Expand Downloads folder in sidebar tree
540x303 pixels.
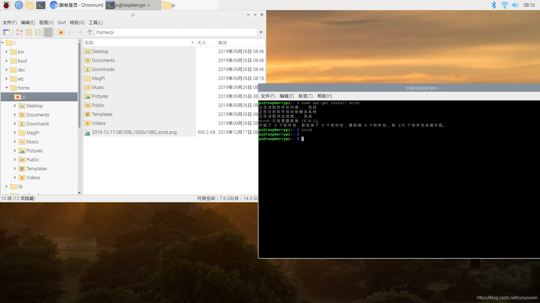[15, 124]
